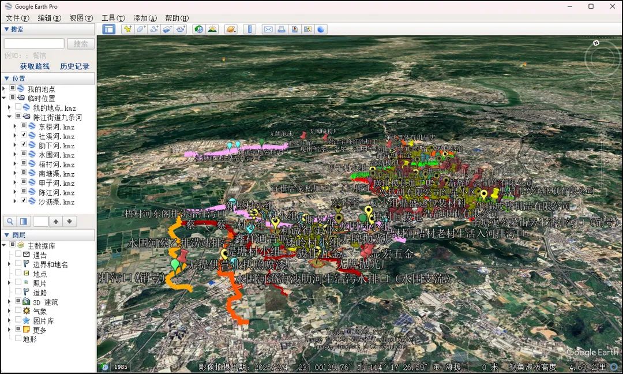Toggle the 3D 建筑 layer checkbox
Screen dimensions: 623x374
(x=18, y=301)
